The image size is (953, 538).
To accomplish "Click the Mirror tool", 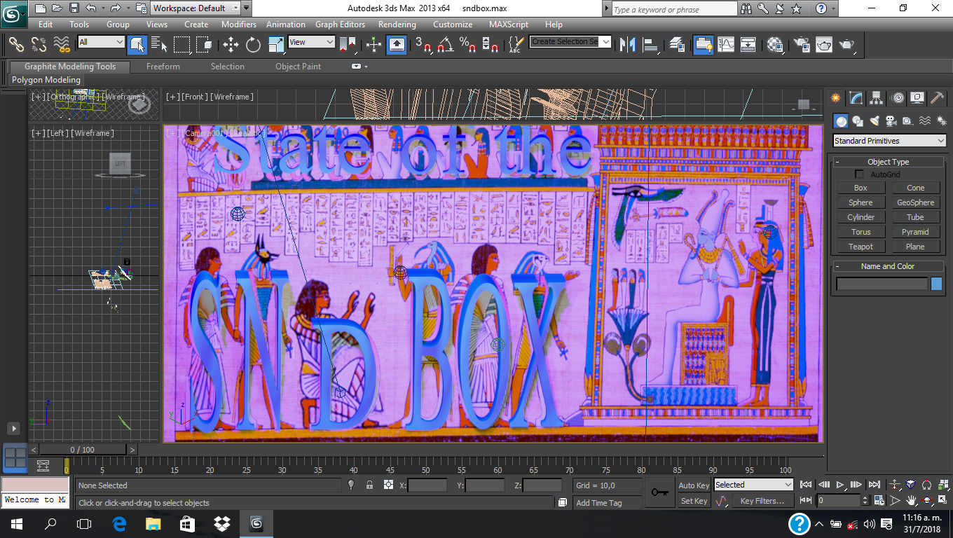I will click(628, 44).
